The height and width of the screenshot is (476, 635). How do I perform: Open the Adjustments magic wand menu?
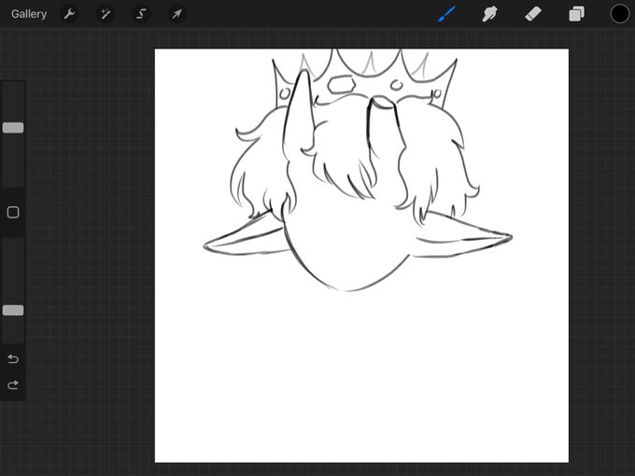pos(106,14)
